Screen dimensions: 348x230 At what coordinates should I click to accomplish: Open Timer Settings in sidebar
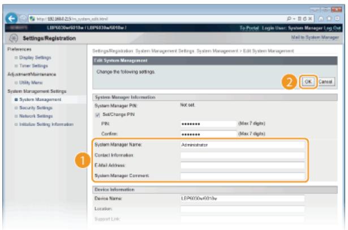click(x=33, y=66)
